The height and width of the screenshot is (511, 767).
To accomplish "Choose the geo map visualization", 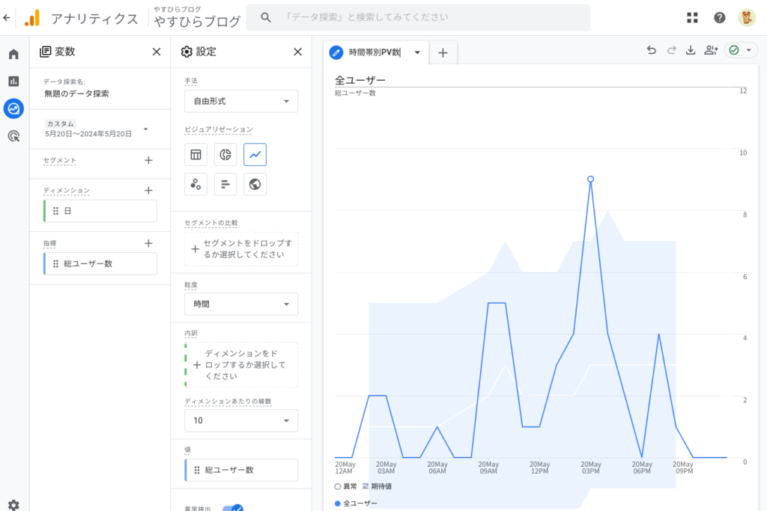I will point(255,184).
